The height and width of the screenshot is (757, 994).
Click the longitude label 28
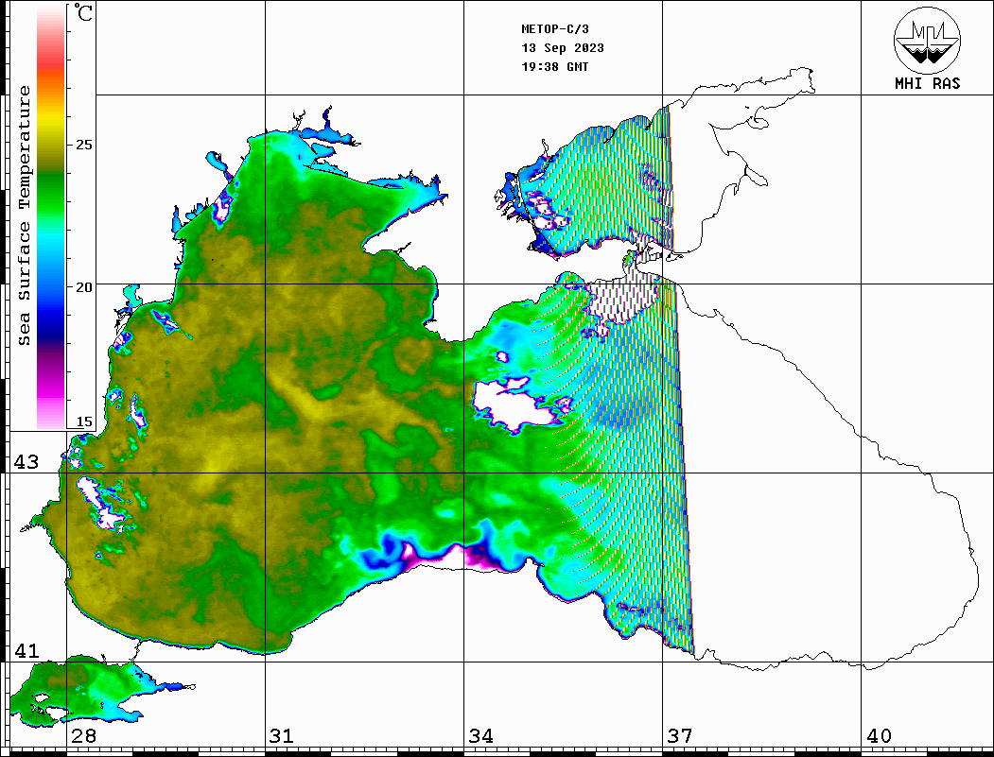click(83, 735)
